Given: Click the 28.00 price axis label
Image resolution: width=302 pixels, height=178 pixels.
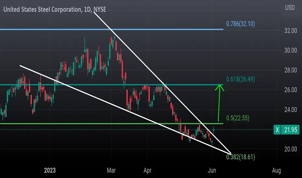Looking at the screenshot, I should 291,70.
